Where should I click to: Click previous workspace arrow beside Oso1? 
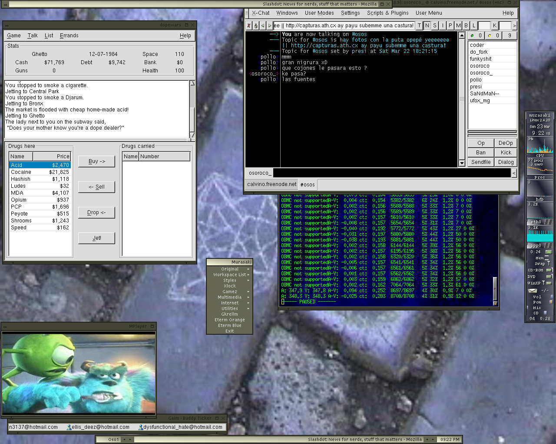124,439
